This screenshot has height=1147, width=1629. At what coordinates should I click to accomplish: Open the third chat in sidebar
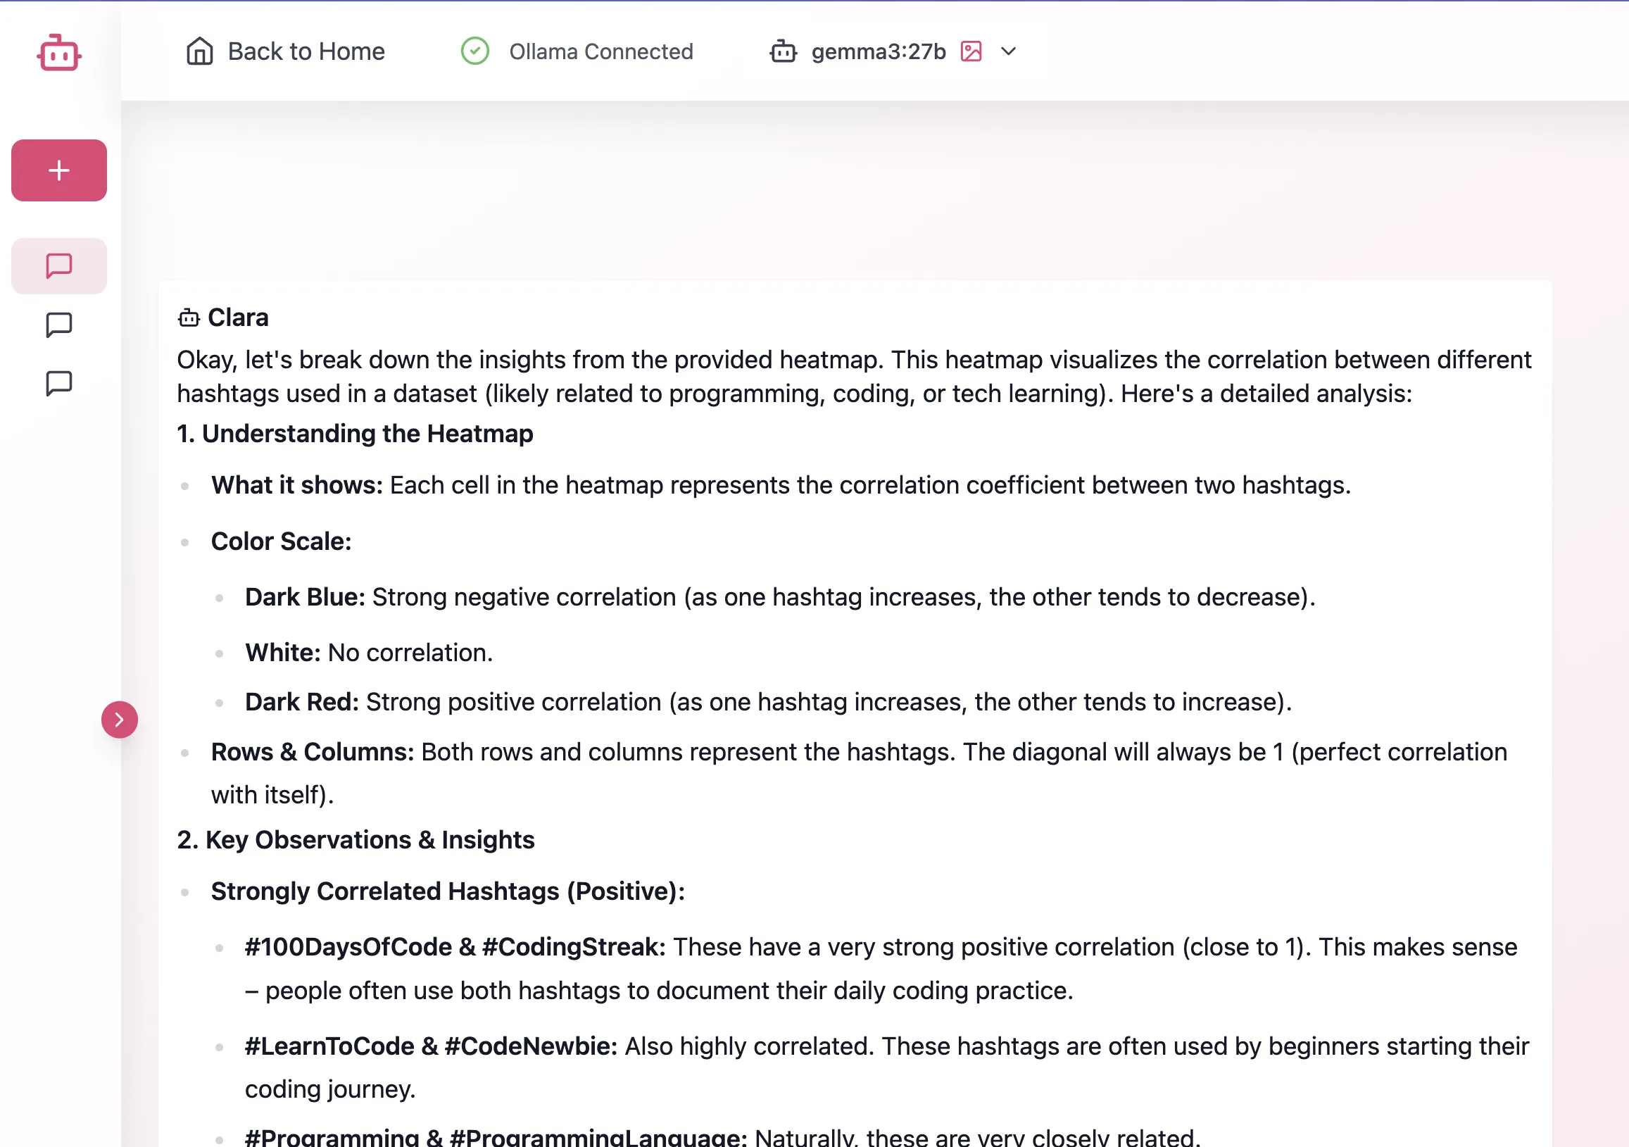pyautogui.click(x=59, y=383)
